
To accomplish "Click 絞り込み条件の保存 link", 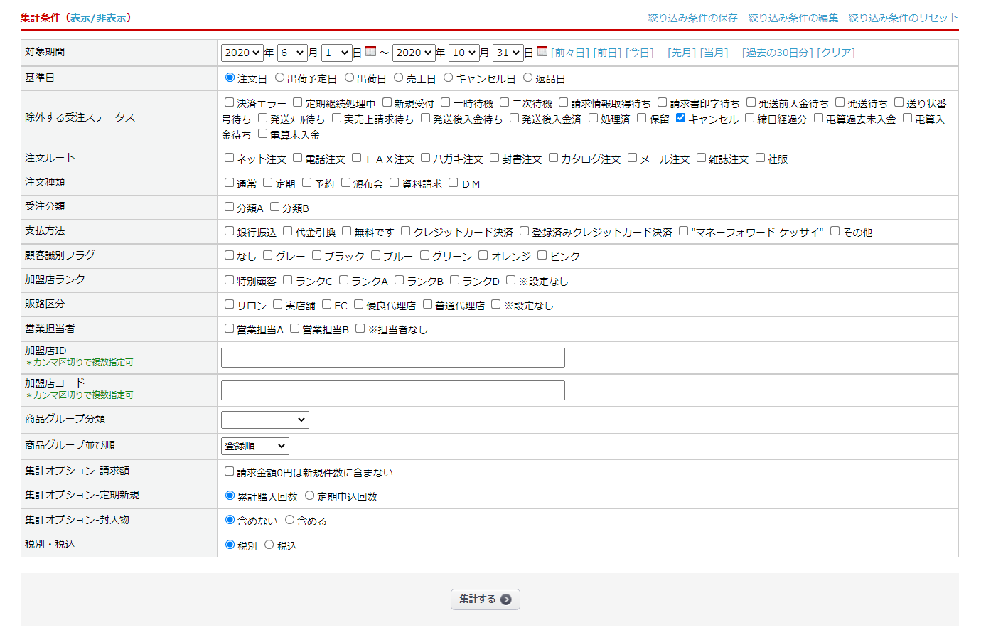I will [692, 18].
